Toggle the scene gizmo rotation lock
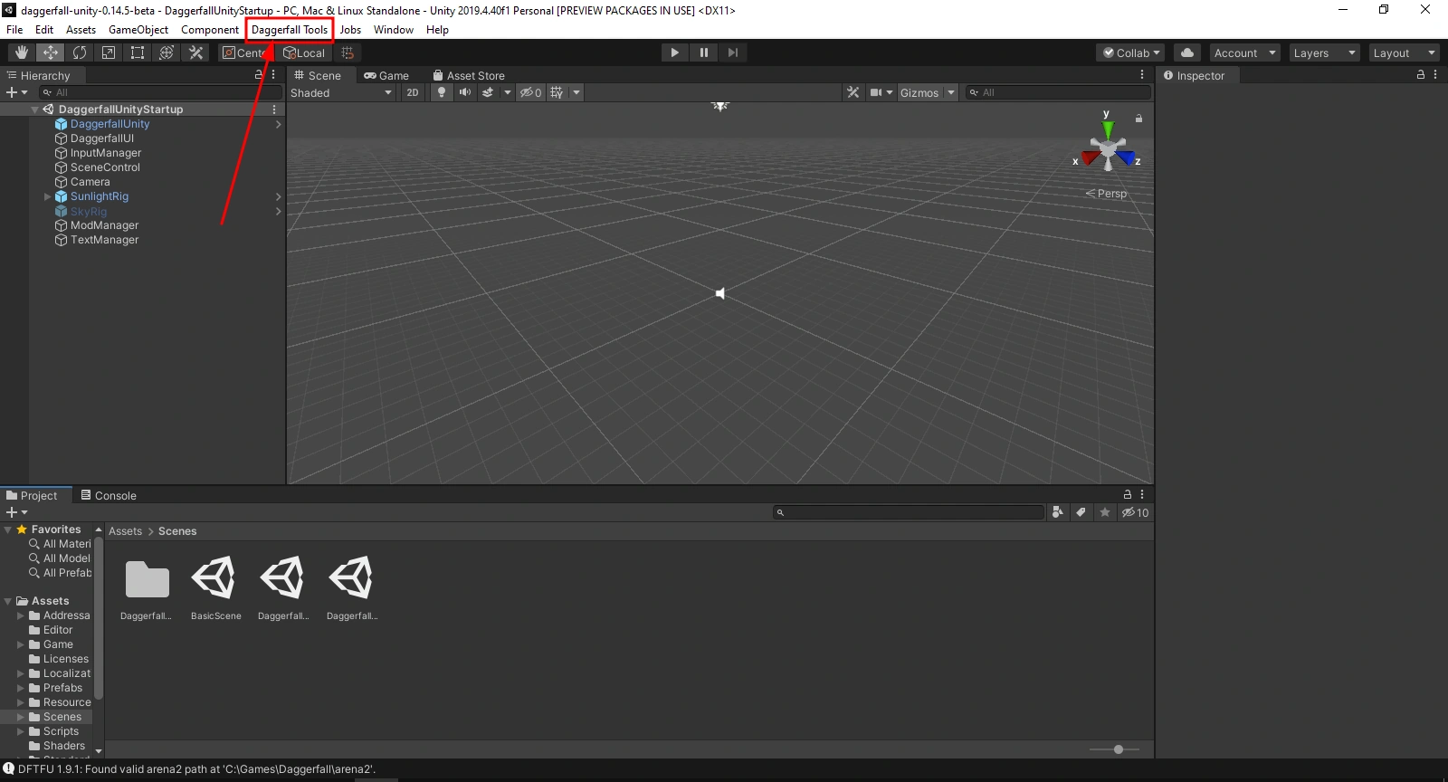 pyautogui.click(x=1138, y=119)
